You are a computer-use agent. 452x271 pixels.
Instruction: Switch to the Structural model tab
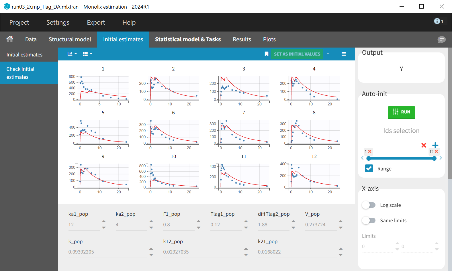point(70,40)
